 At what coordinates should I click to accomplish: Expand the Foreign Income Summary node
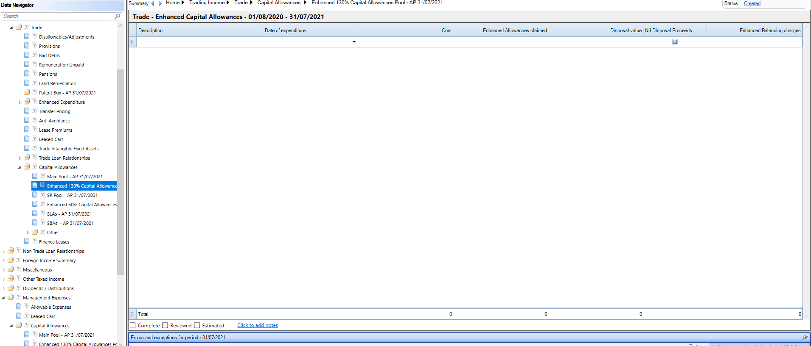pyautogui.click(x=3, y=260)
